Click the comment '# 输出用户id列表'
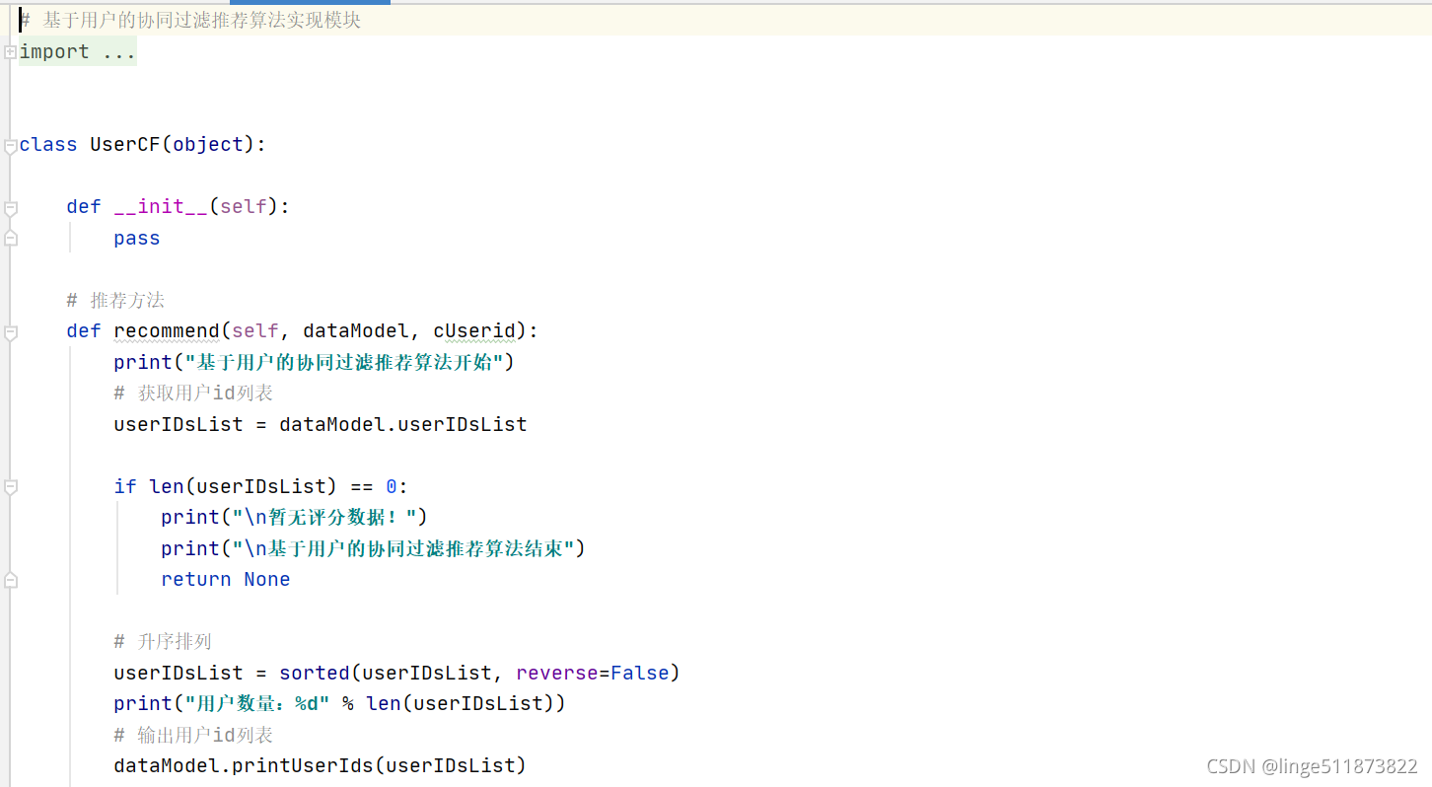1432x787 pixels. pos(193,735)
